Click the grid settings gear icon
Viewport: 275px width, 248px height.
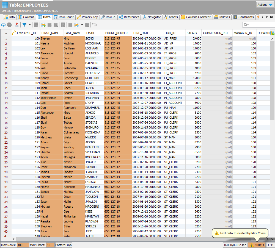click(x=77, y=25)
